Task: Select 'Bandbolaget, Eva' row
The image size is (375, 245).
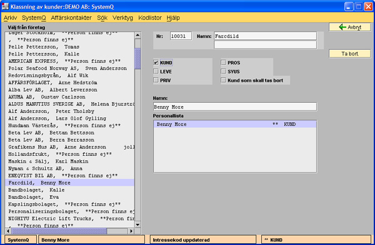Action: pos(70,197)
